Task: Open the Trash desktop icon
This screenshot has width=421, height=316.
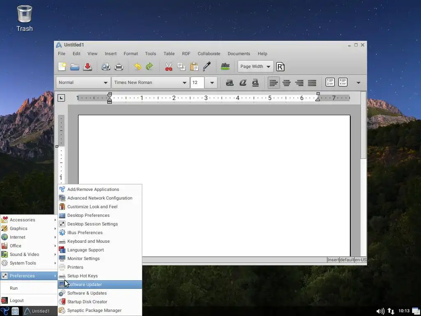Action: point(24,18)
